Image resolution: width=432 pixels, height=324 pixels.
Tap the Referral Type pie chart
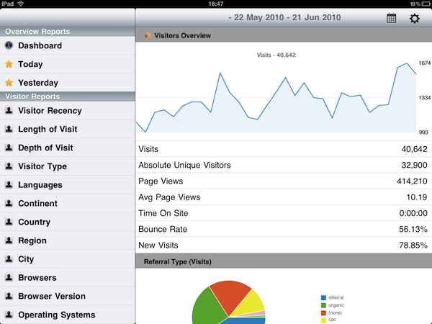pos(229,302)
